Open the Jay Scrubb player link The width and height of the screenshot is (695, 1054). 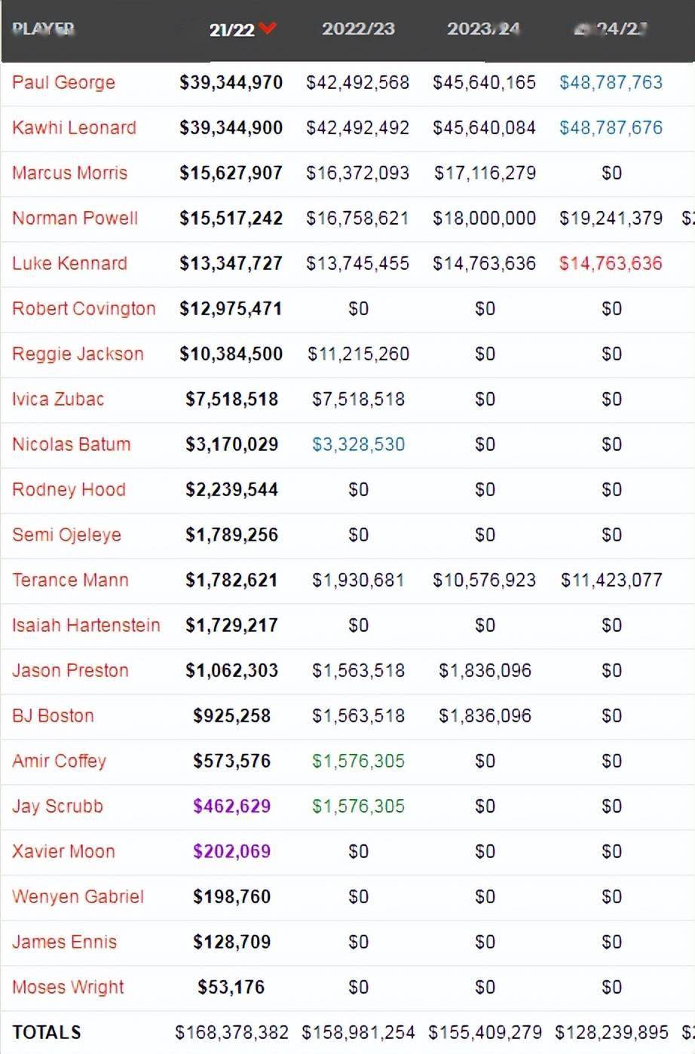(x=57, y=806)
